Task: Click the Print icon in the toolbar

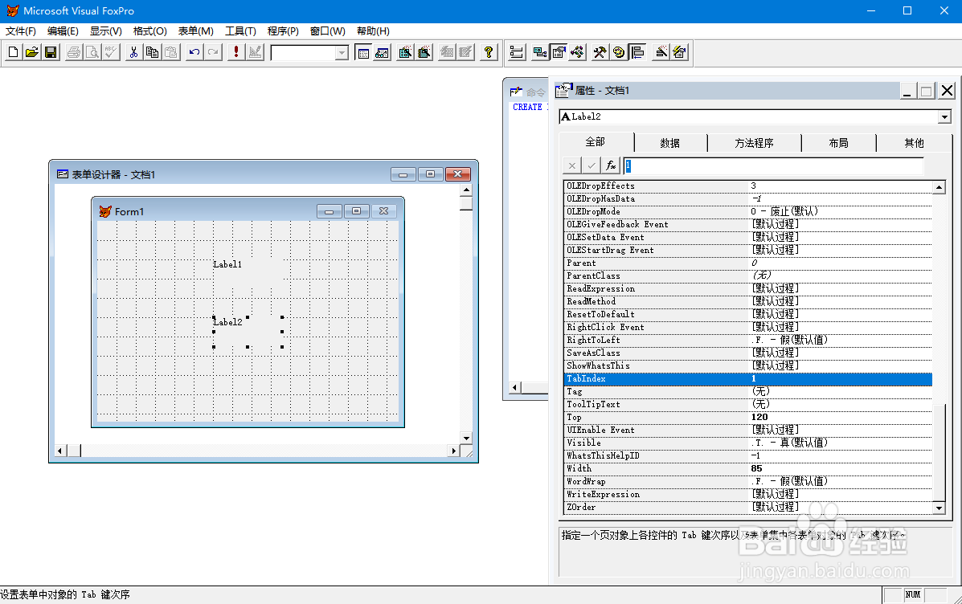Action: pyautogui.click(x=74, y=52)
